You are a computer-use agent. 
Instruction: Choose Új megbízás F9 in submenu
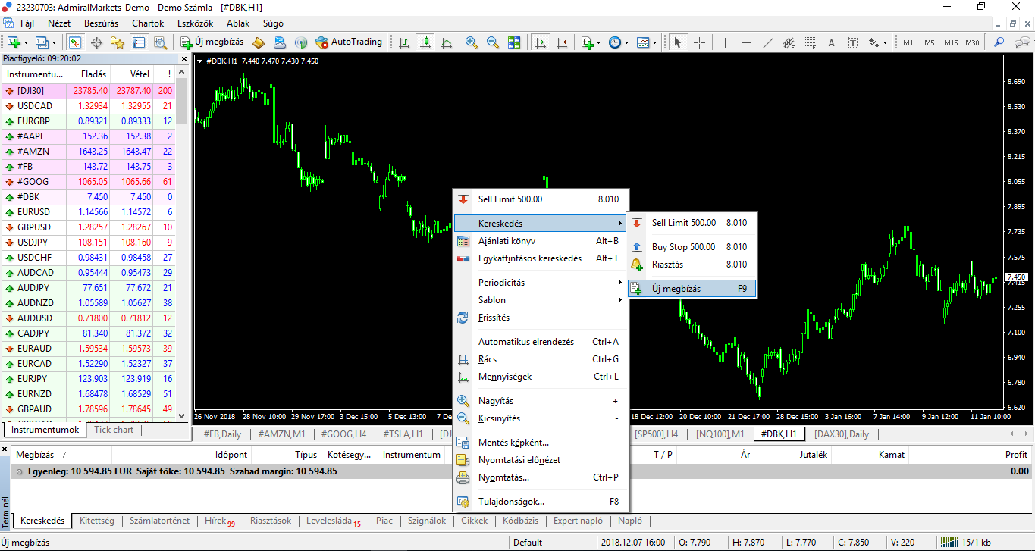click(692, 289)
